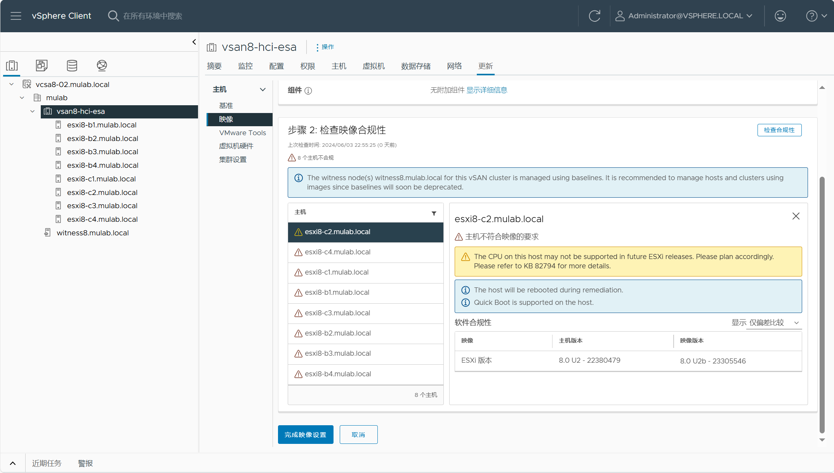The width and height of the screenshot is (834, 473).
Task: Select esxi8-c3.mulab.local in compliance list
Action: click(x=366, y=313)
